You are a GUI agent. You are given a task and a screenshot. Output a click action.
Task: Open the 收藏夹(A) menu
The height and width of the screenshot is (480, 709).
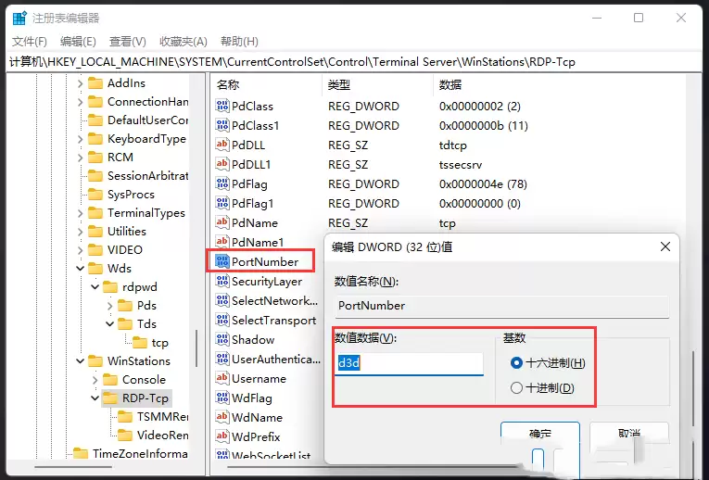coord(184,42)
